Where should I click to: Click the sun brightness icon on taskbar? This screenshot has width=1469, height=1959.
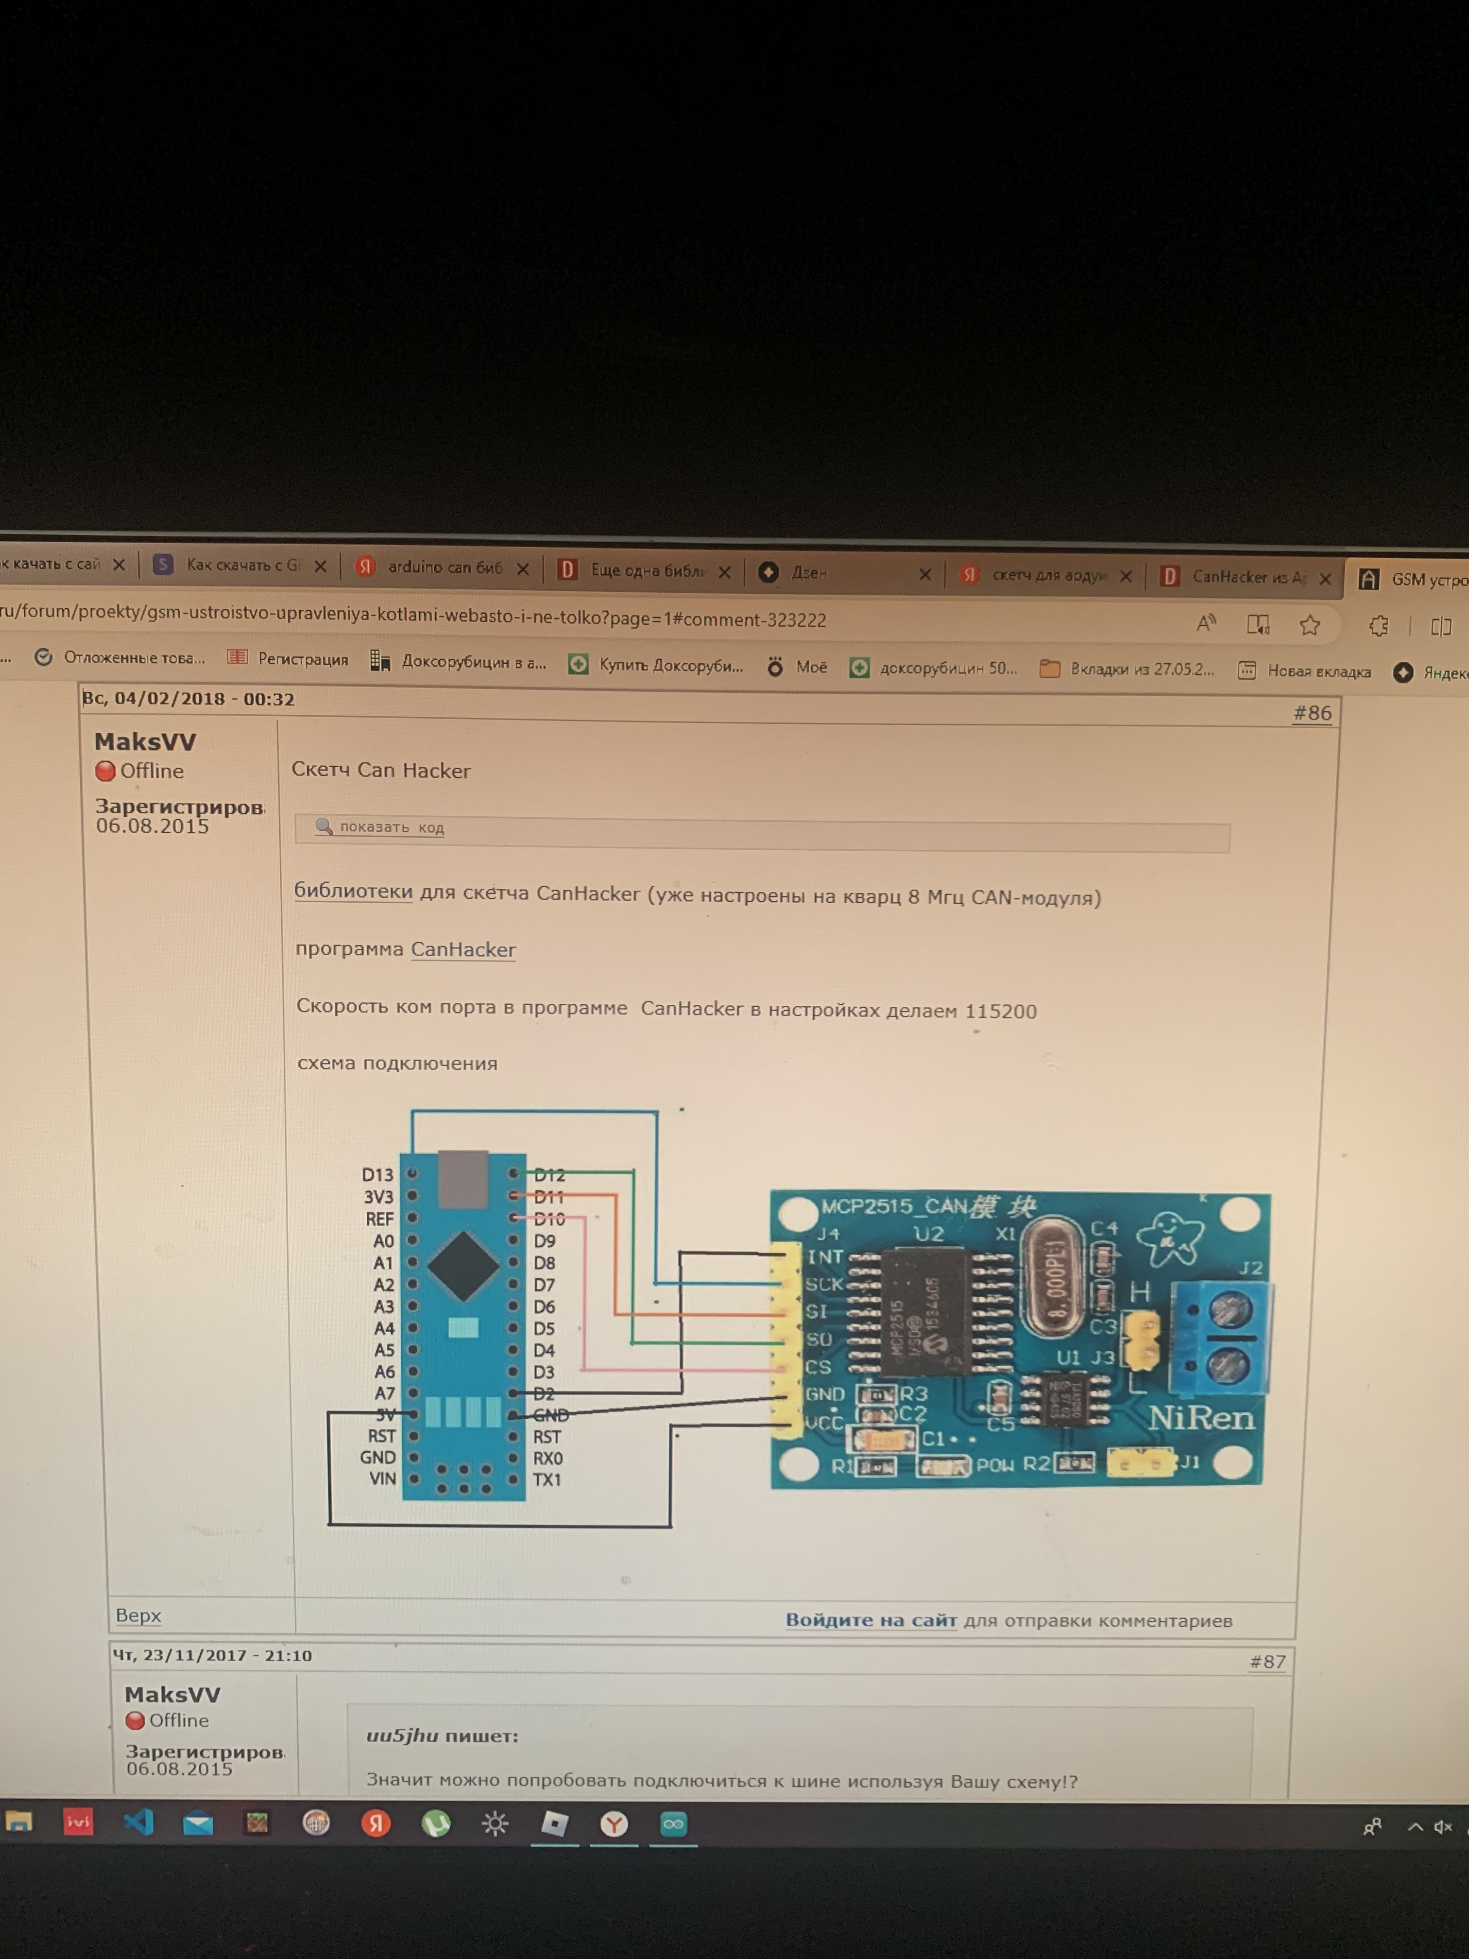(495, 1823)
